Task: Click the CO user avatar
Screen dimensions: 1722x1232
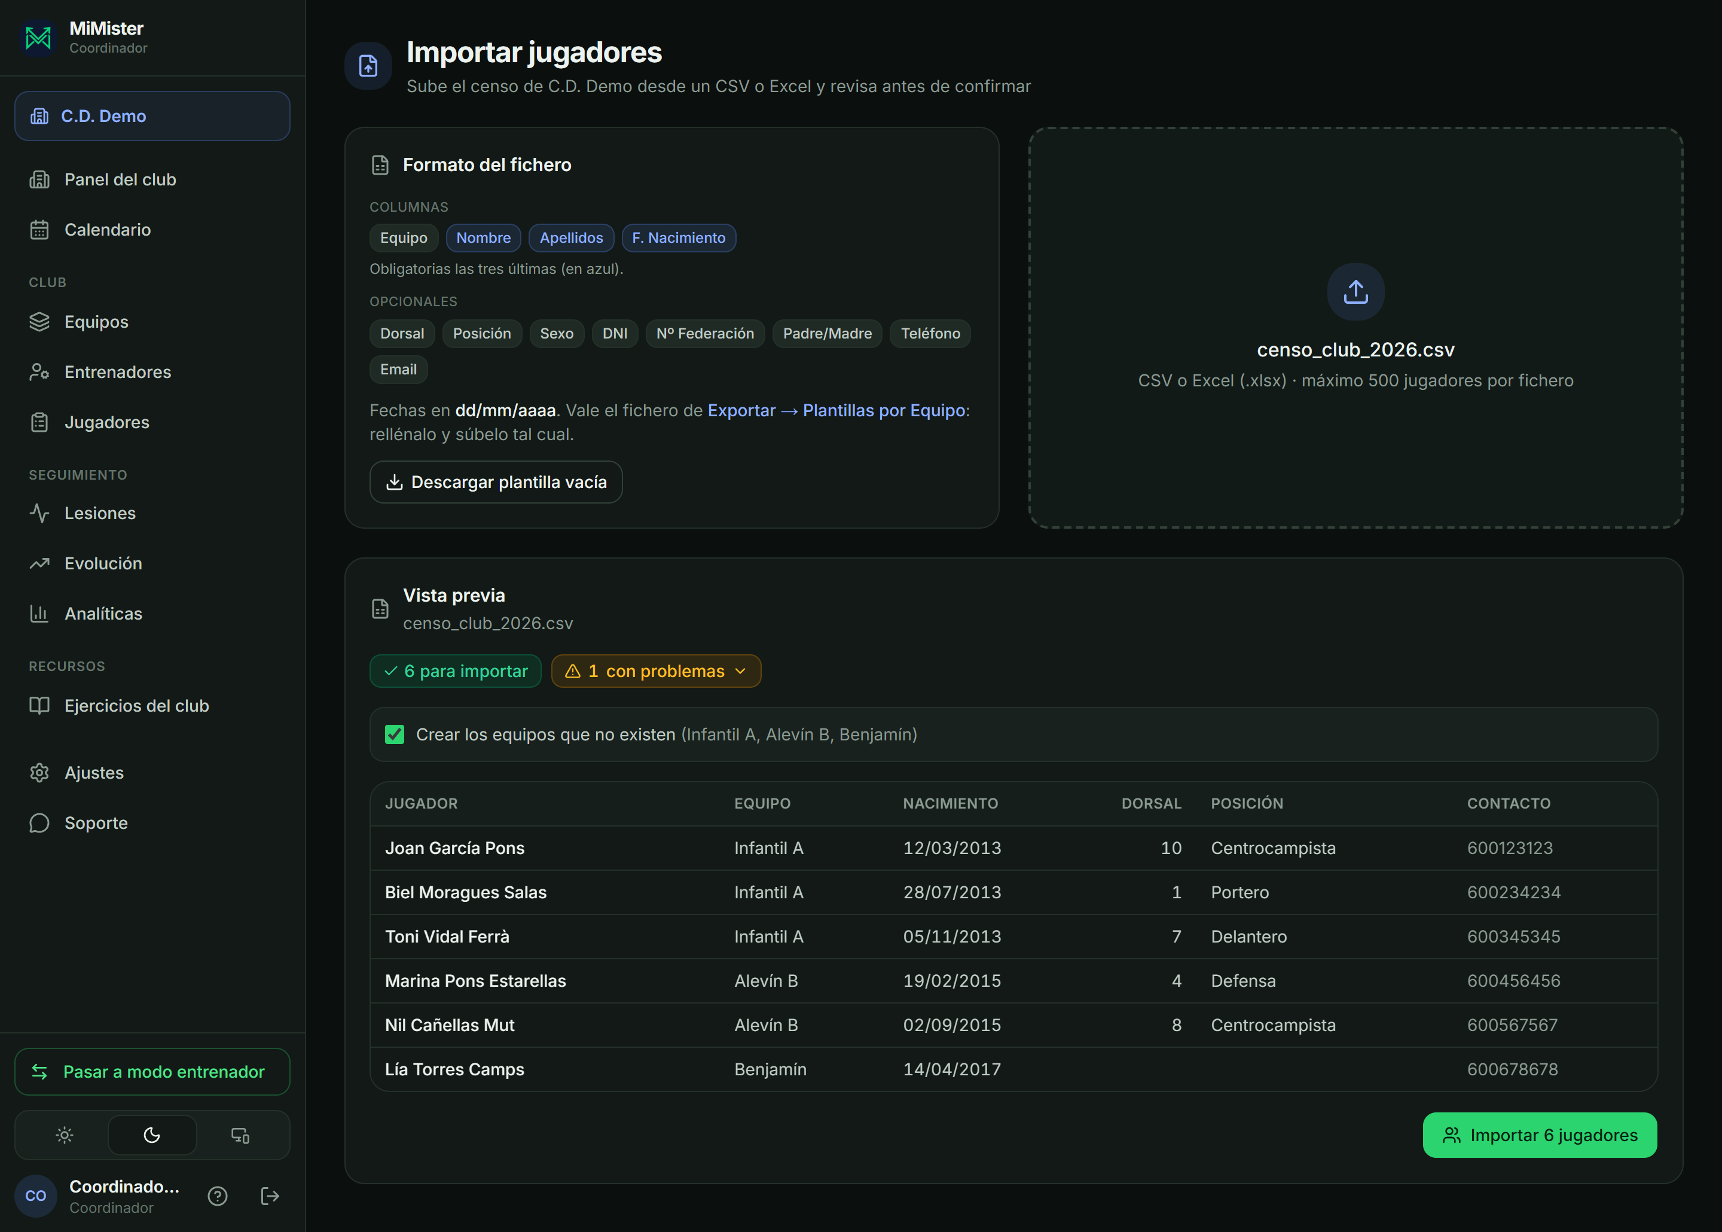Action: pos(36,1196)
